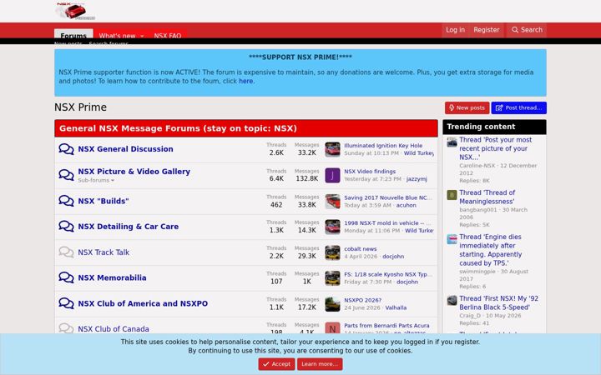
Task: Open swimmingpie avatar in Trending content
Action: click(x=452, y=239)
